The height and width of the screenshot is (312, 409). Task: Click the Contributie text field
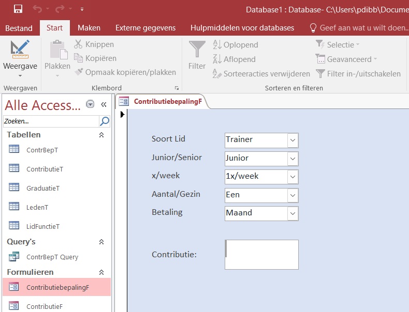pos(261,255)
